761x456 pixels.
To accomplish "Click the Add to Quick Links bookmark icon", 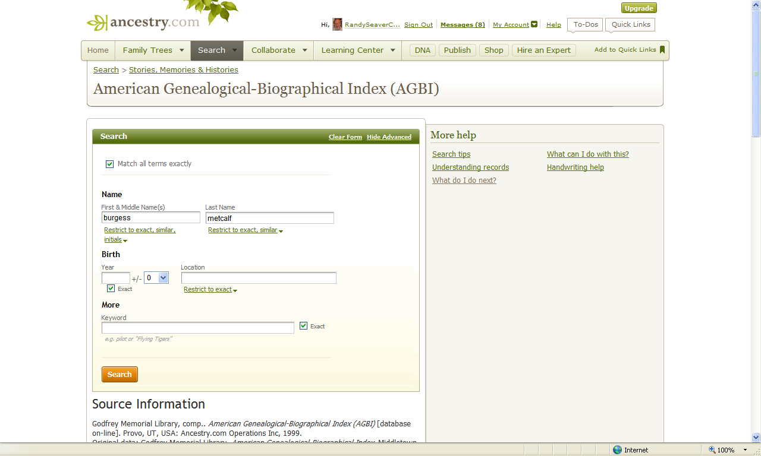I will [662, 50].
